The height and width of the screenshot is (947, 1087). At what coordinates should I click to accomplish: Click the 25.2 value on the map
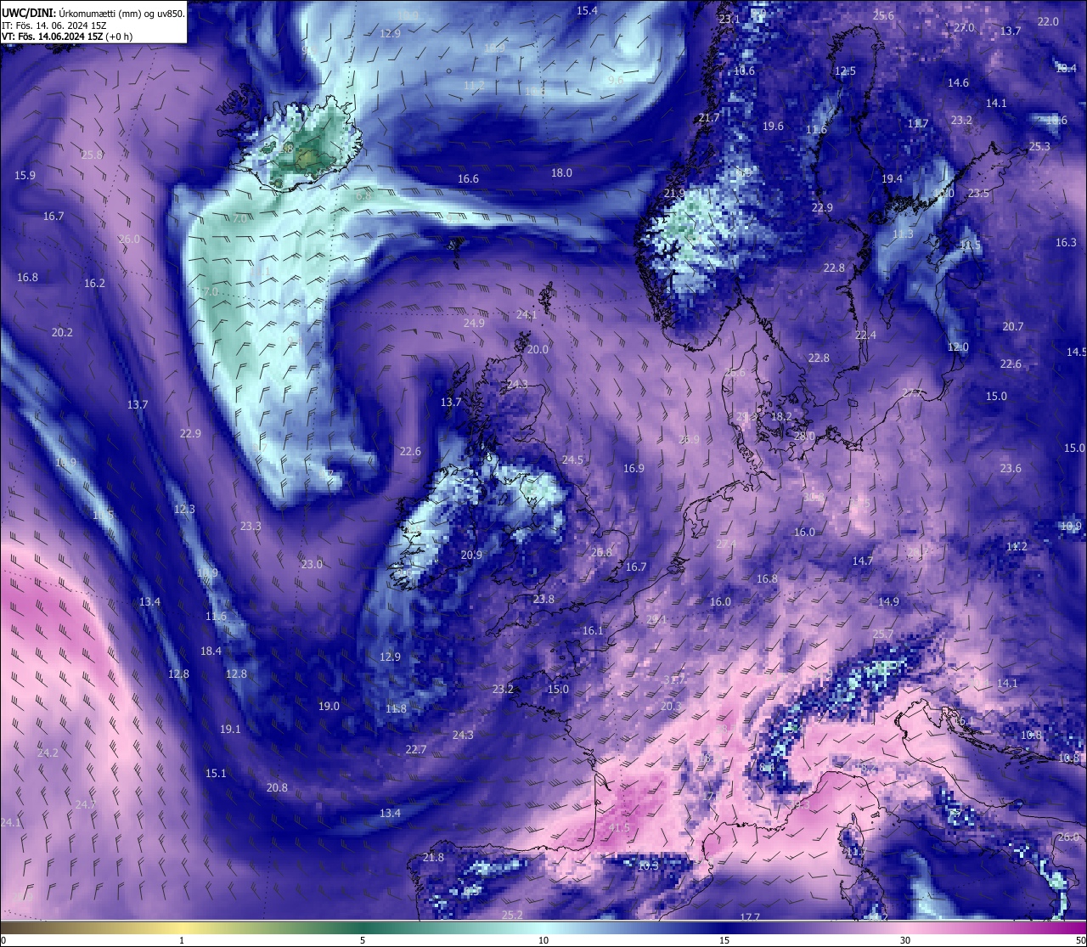(x=512, y=915)
